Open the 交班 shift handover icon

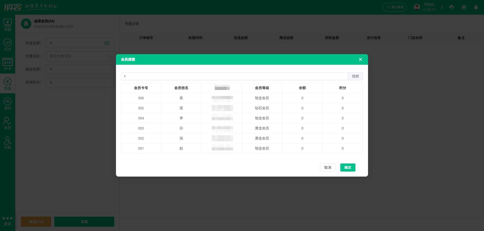tap(8, 143)
